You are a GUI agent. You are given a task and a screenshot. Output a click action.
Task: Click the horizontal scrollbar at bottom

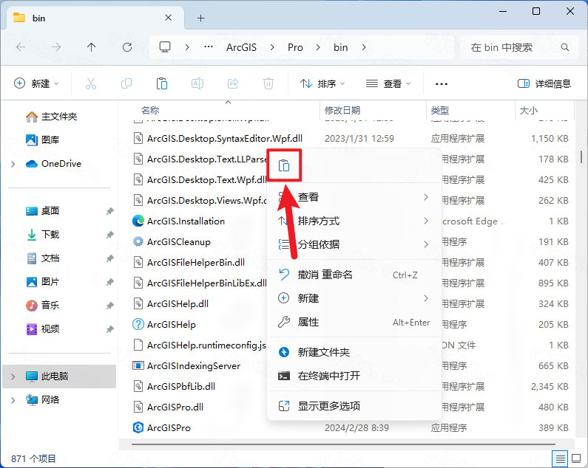pyautogui.click(x=343, y=444)
